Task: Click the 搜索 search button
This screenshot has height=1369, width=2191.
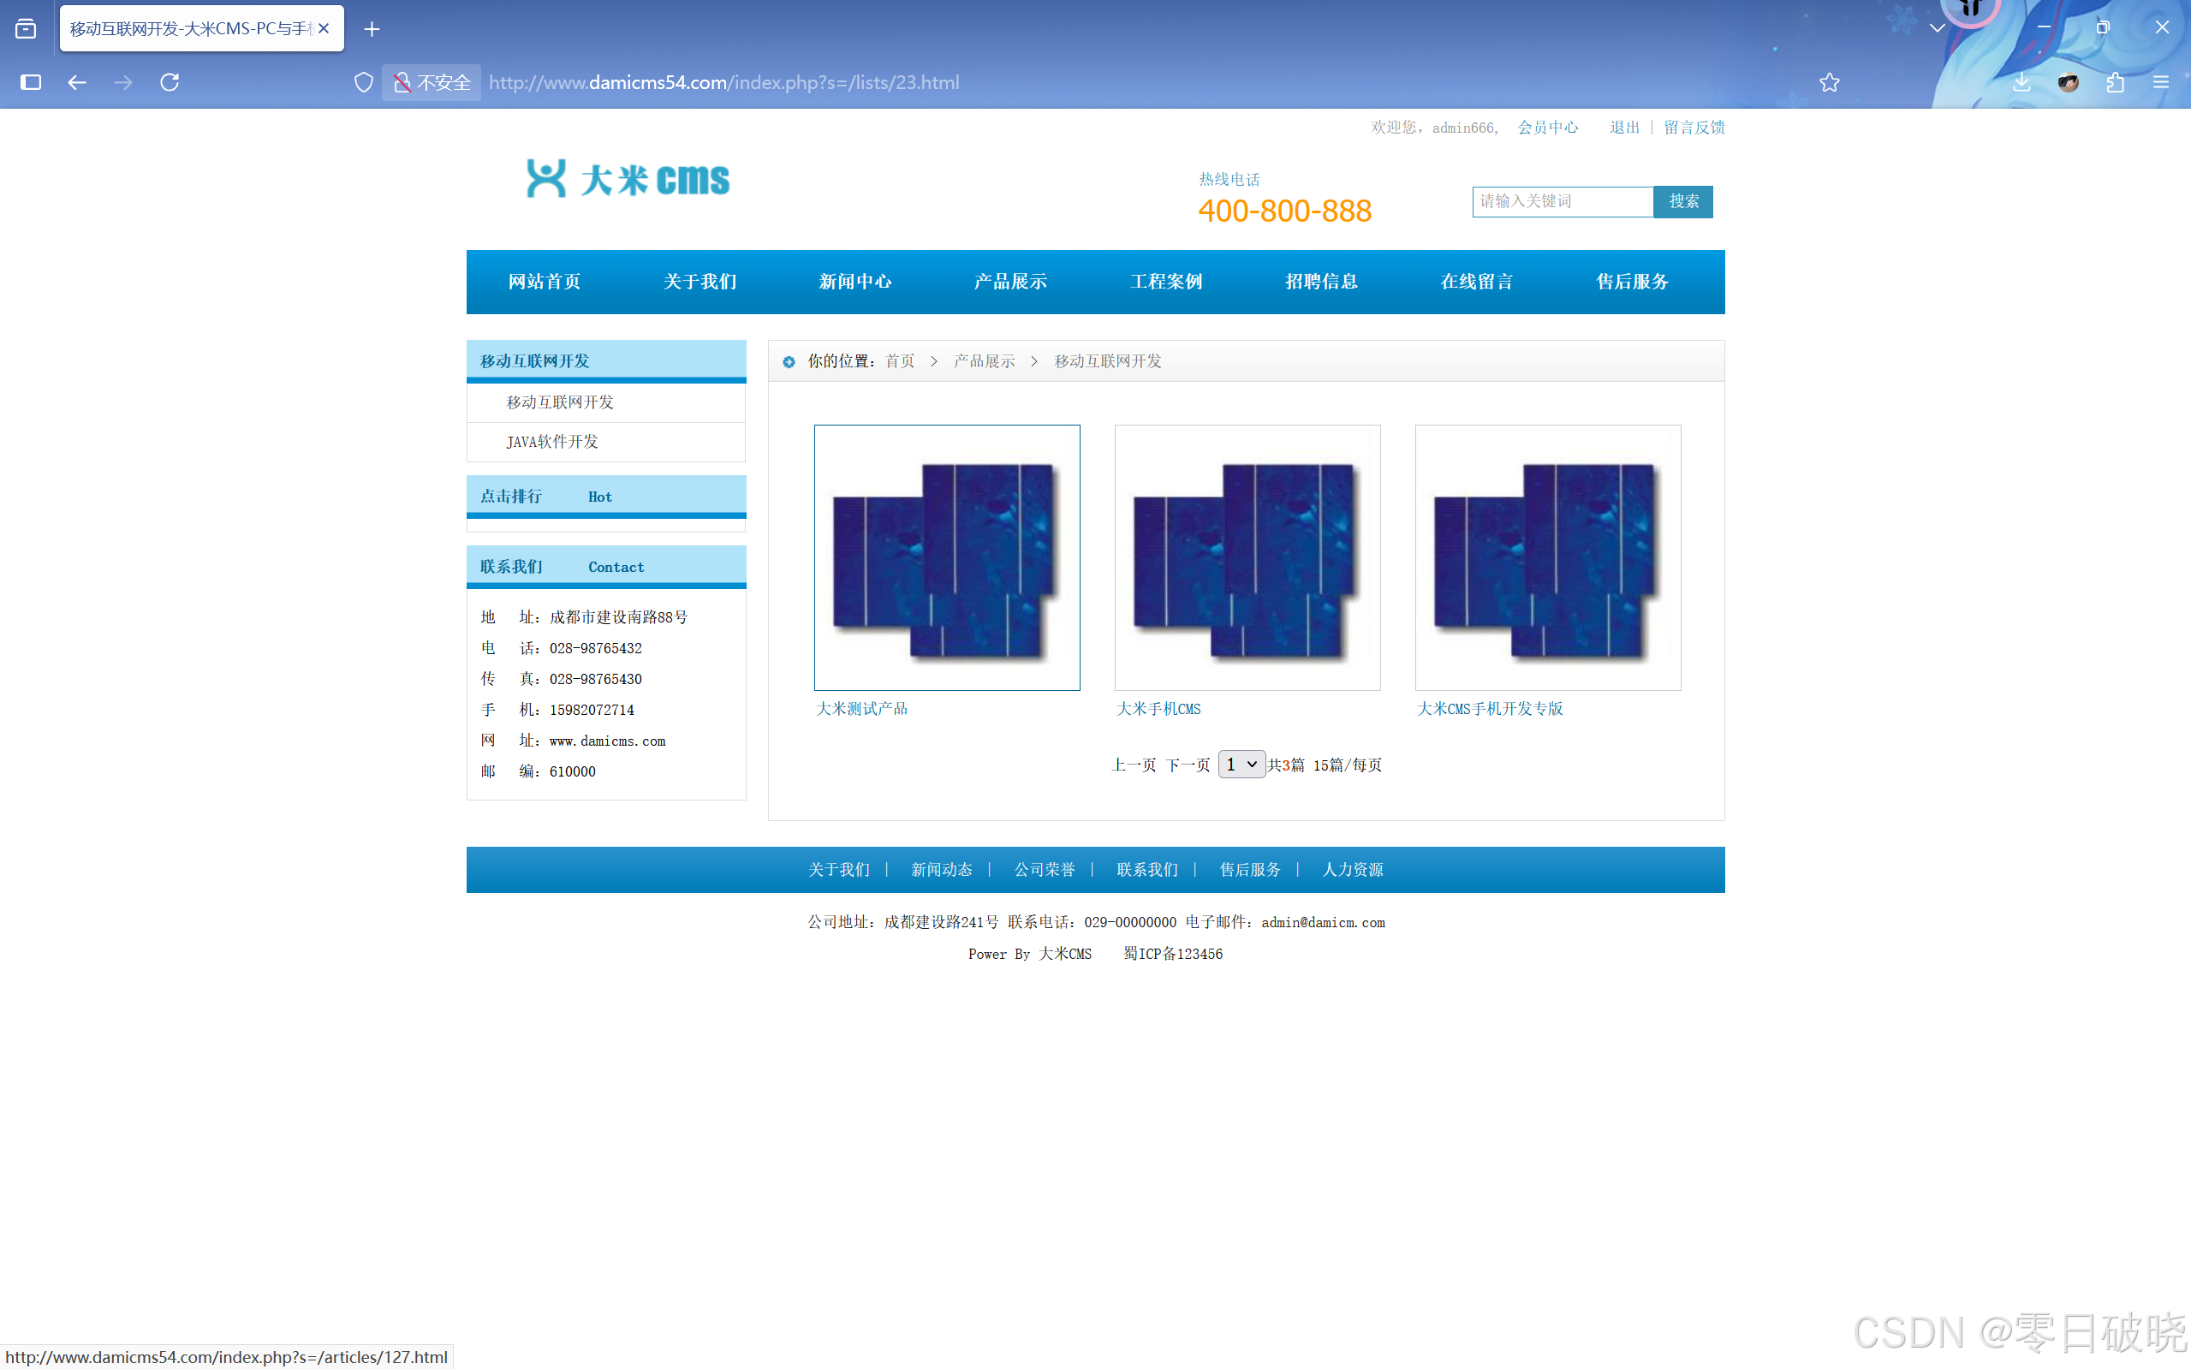Action: coord(1682,201)
